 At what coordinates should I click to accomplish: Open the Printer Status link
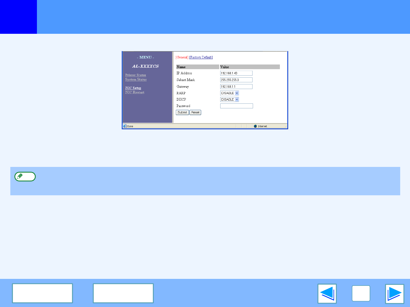coord(136,75)
